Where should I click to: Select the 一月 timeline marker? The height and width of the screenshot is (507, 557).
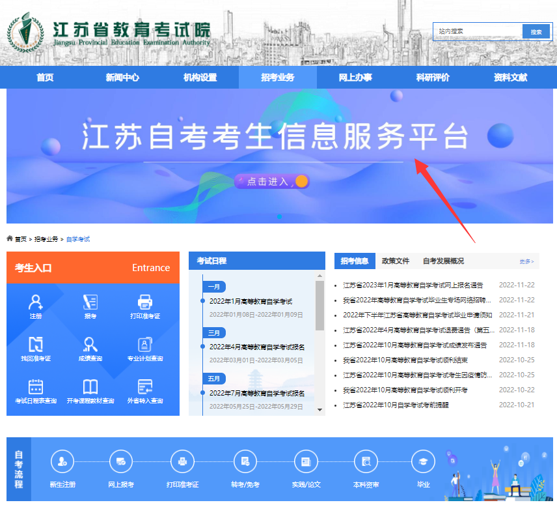pos(214,287)
